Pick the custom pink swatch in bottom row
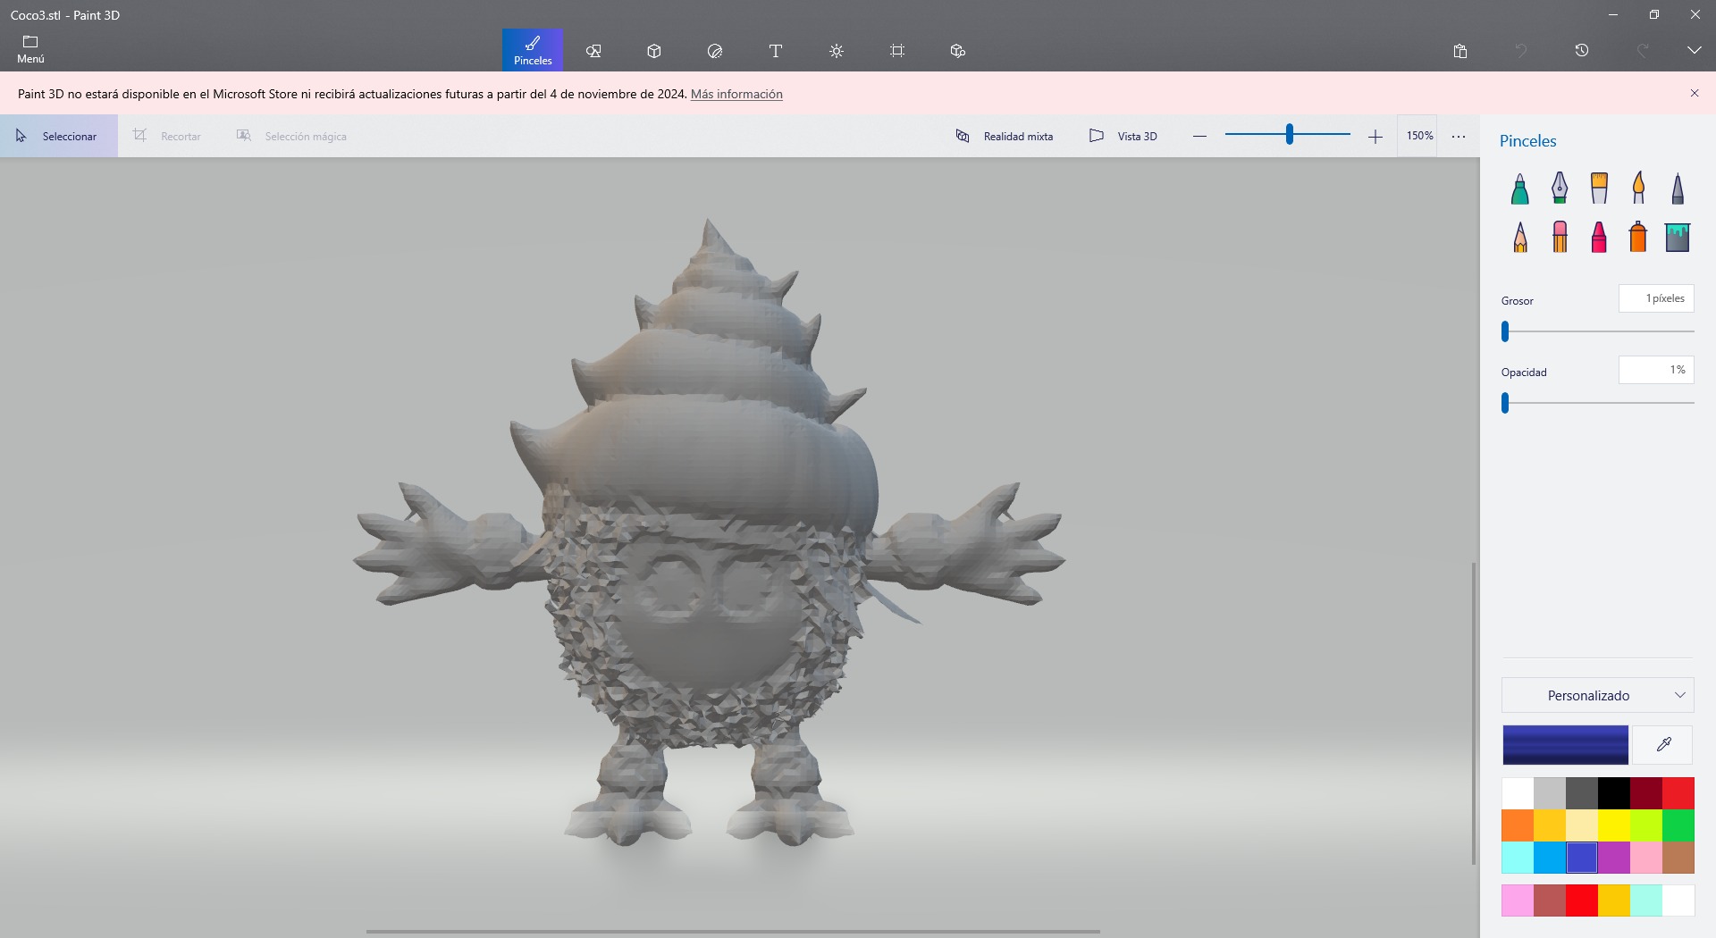This screenshot has height=938, width=1716. [1518, 900]
